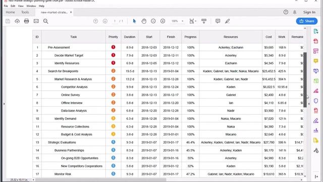Click the Monitor Risk task
323x182 pixels.
click(x=63, y=174)
